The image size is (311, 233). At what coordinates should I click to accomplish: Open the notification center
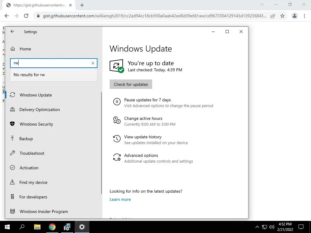point(301,227)
